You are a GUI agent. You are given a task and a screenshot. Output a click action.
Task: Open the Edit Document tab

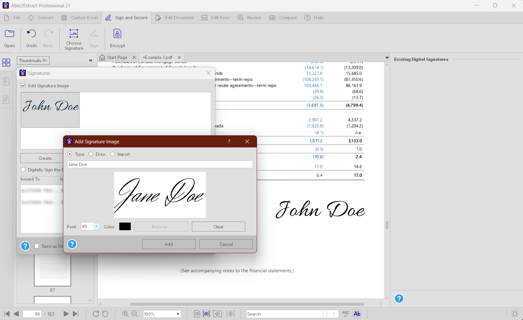175,18
